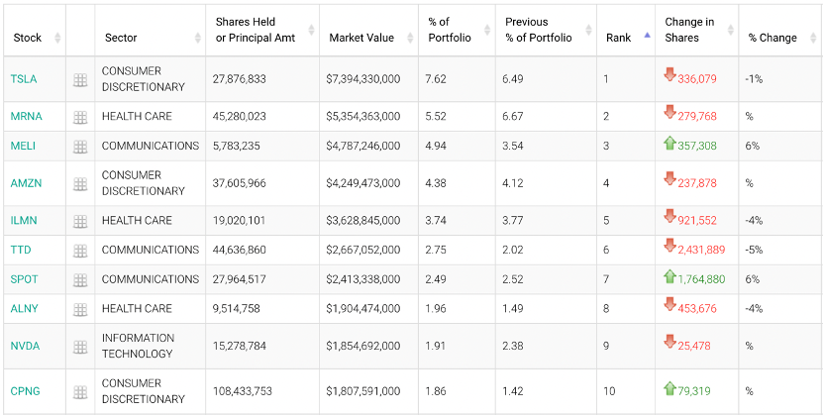Open the grid icon beside MELI

click(80, 147)
